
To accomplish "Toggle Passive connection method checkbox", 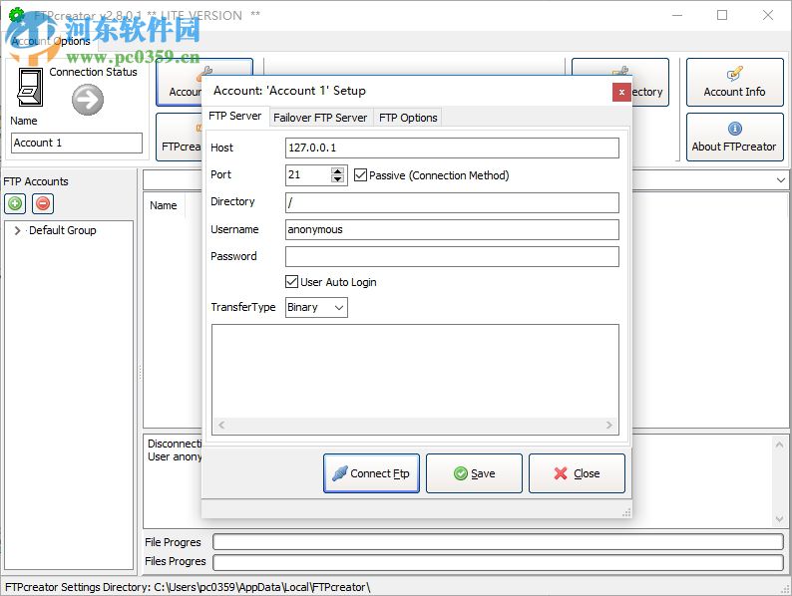I will (360, 175).
